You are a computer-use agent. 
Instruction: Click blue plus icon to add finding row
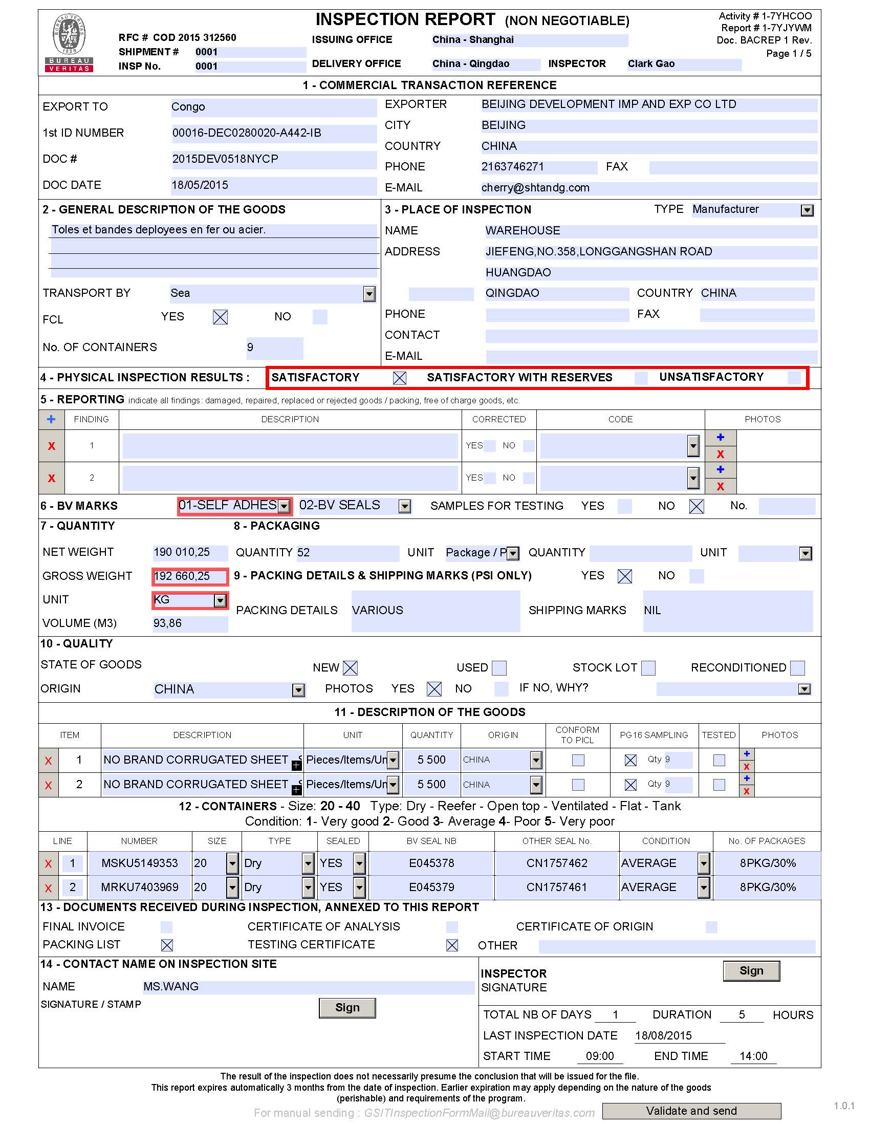[x=51, y=419]
